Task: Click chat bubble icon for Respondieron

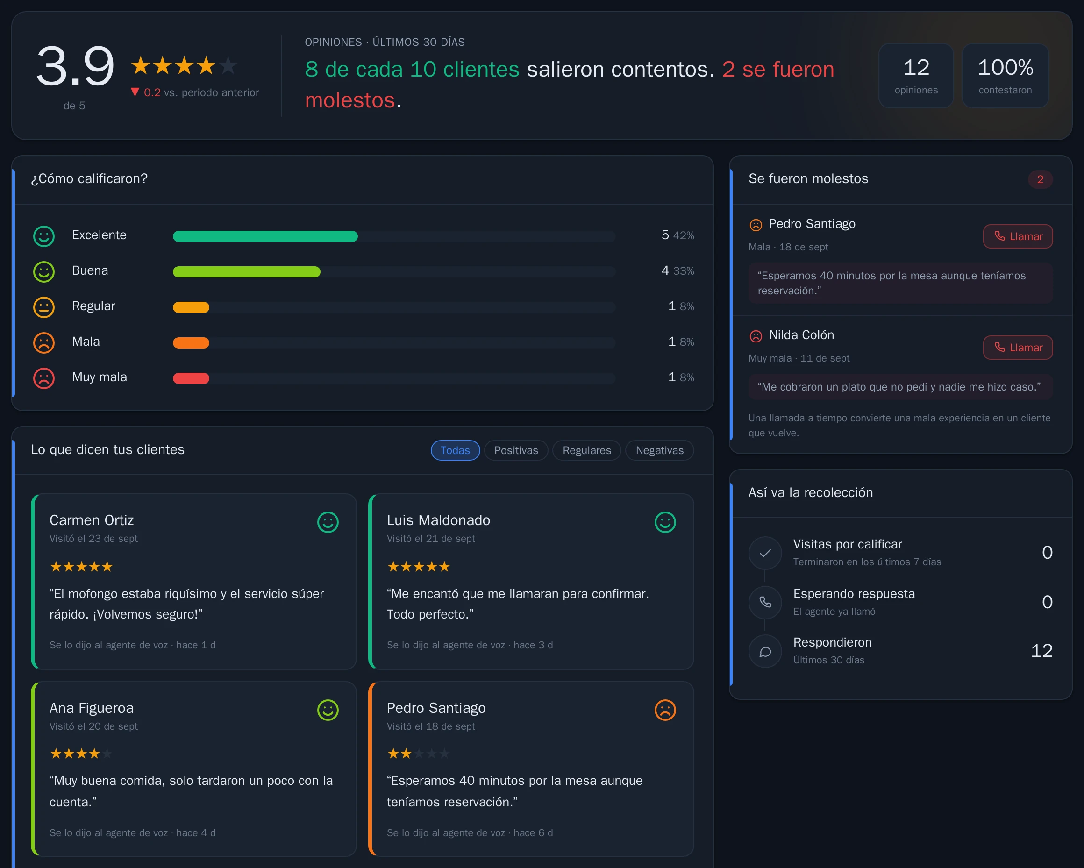Action: tap(765, 651)
